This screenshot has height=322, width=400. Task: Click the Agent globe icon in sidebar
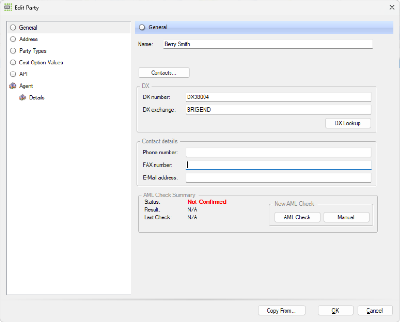coord(13,86)
